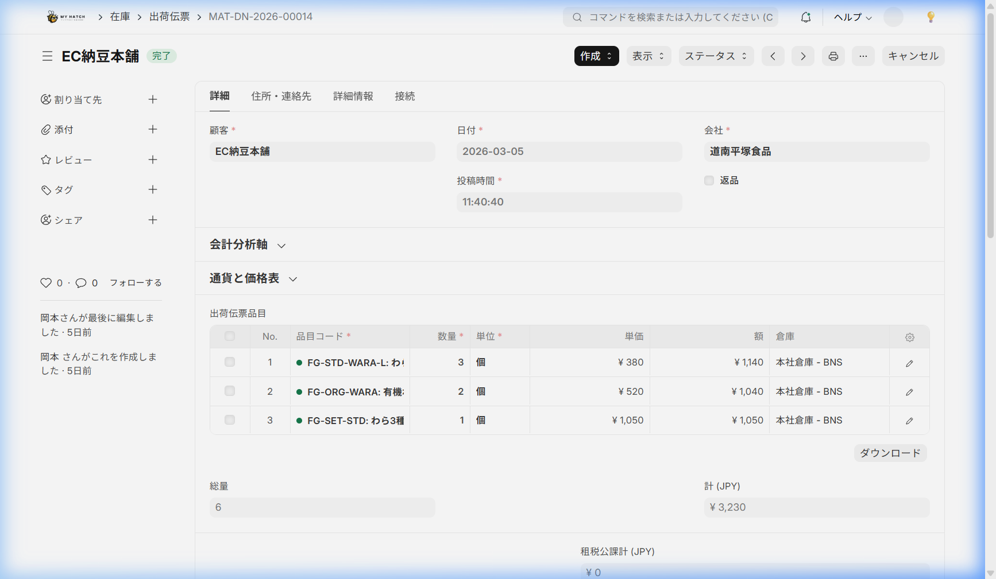996x579 pixels.
Task: Open the three-dots more options menu
Action: 863,56
